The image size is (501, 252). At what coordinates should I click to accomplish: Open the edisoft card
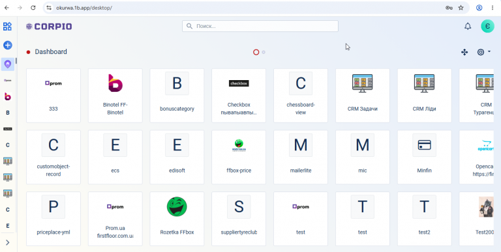coord(177,158)
